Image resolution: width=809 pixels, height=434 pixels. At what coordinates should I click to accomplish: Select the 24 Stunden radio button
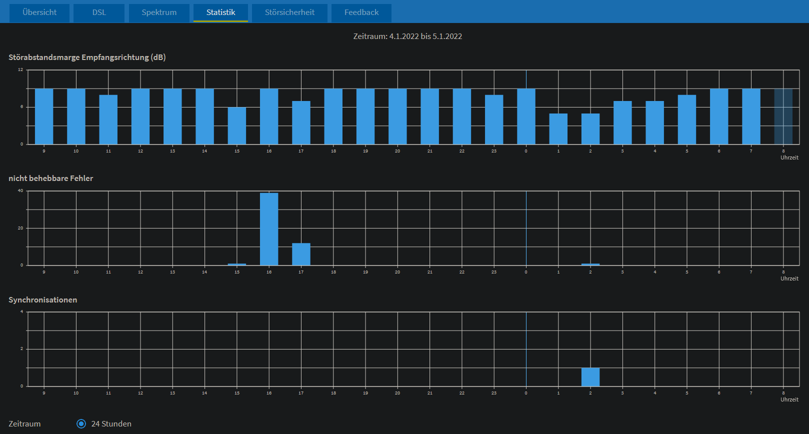point(81,423)
